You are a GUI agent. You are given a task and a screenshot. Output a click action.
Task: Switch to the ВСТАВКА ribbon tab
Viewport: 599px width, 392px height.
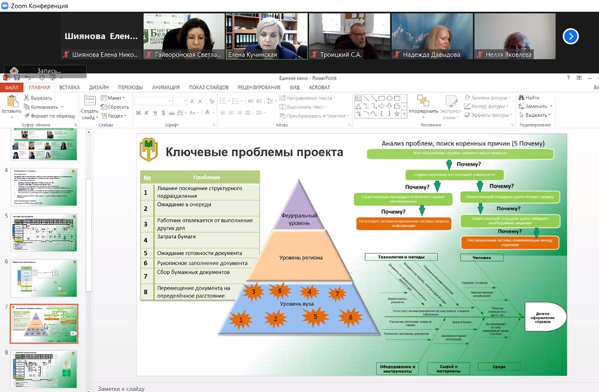(x=69, y=88)
